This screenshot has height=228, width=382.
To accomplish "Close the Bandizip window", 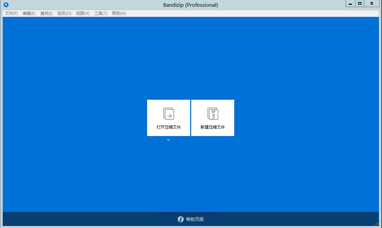I will (372, 4).
